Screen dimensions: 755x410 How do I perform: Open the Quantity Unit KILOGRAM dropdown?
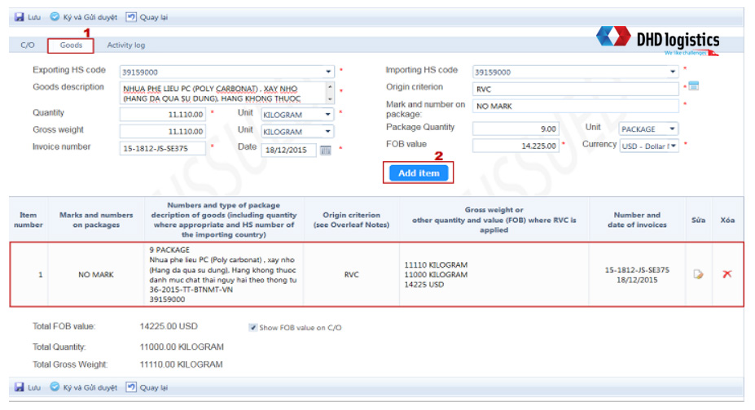tap(328, 115)
